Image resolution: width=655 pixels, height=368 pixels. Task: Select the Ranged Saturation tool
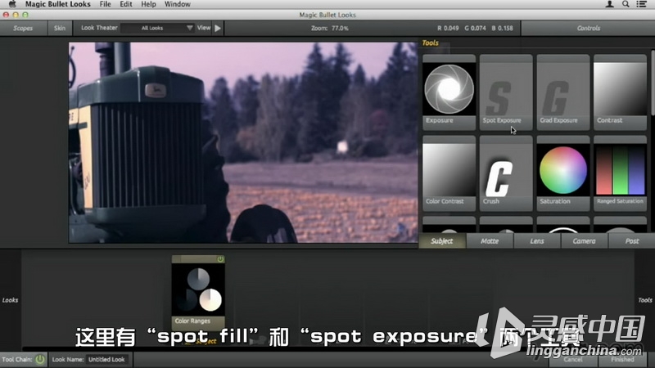point(620,173)
